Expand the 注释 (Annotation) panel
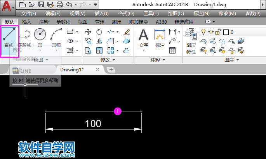The image size is (266, 159). tap(158, 60)
